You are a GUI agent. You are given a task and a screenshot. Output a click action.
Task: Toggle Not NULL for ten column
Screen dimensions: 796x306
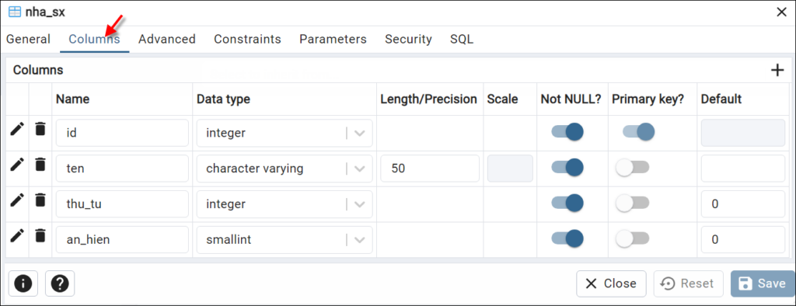pos(567,167)
